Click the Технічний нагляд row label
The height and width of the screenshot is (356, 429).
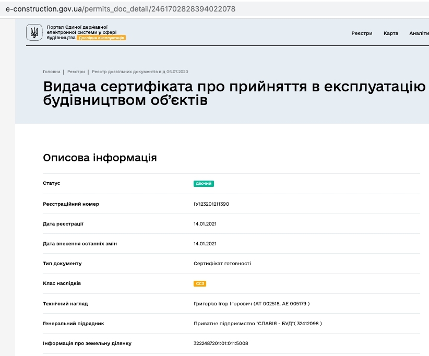[x=65, y=303]
